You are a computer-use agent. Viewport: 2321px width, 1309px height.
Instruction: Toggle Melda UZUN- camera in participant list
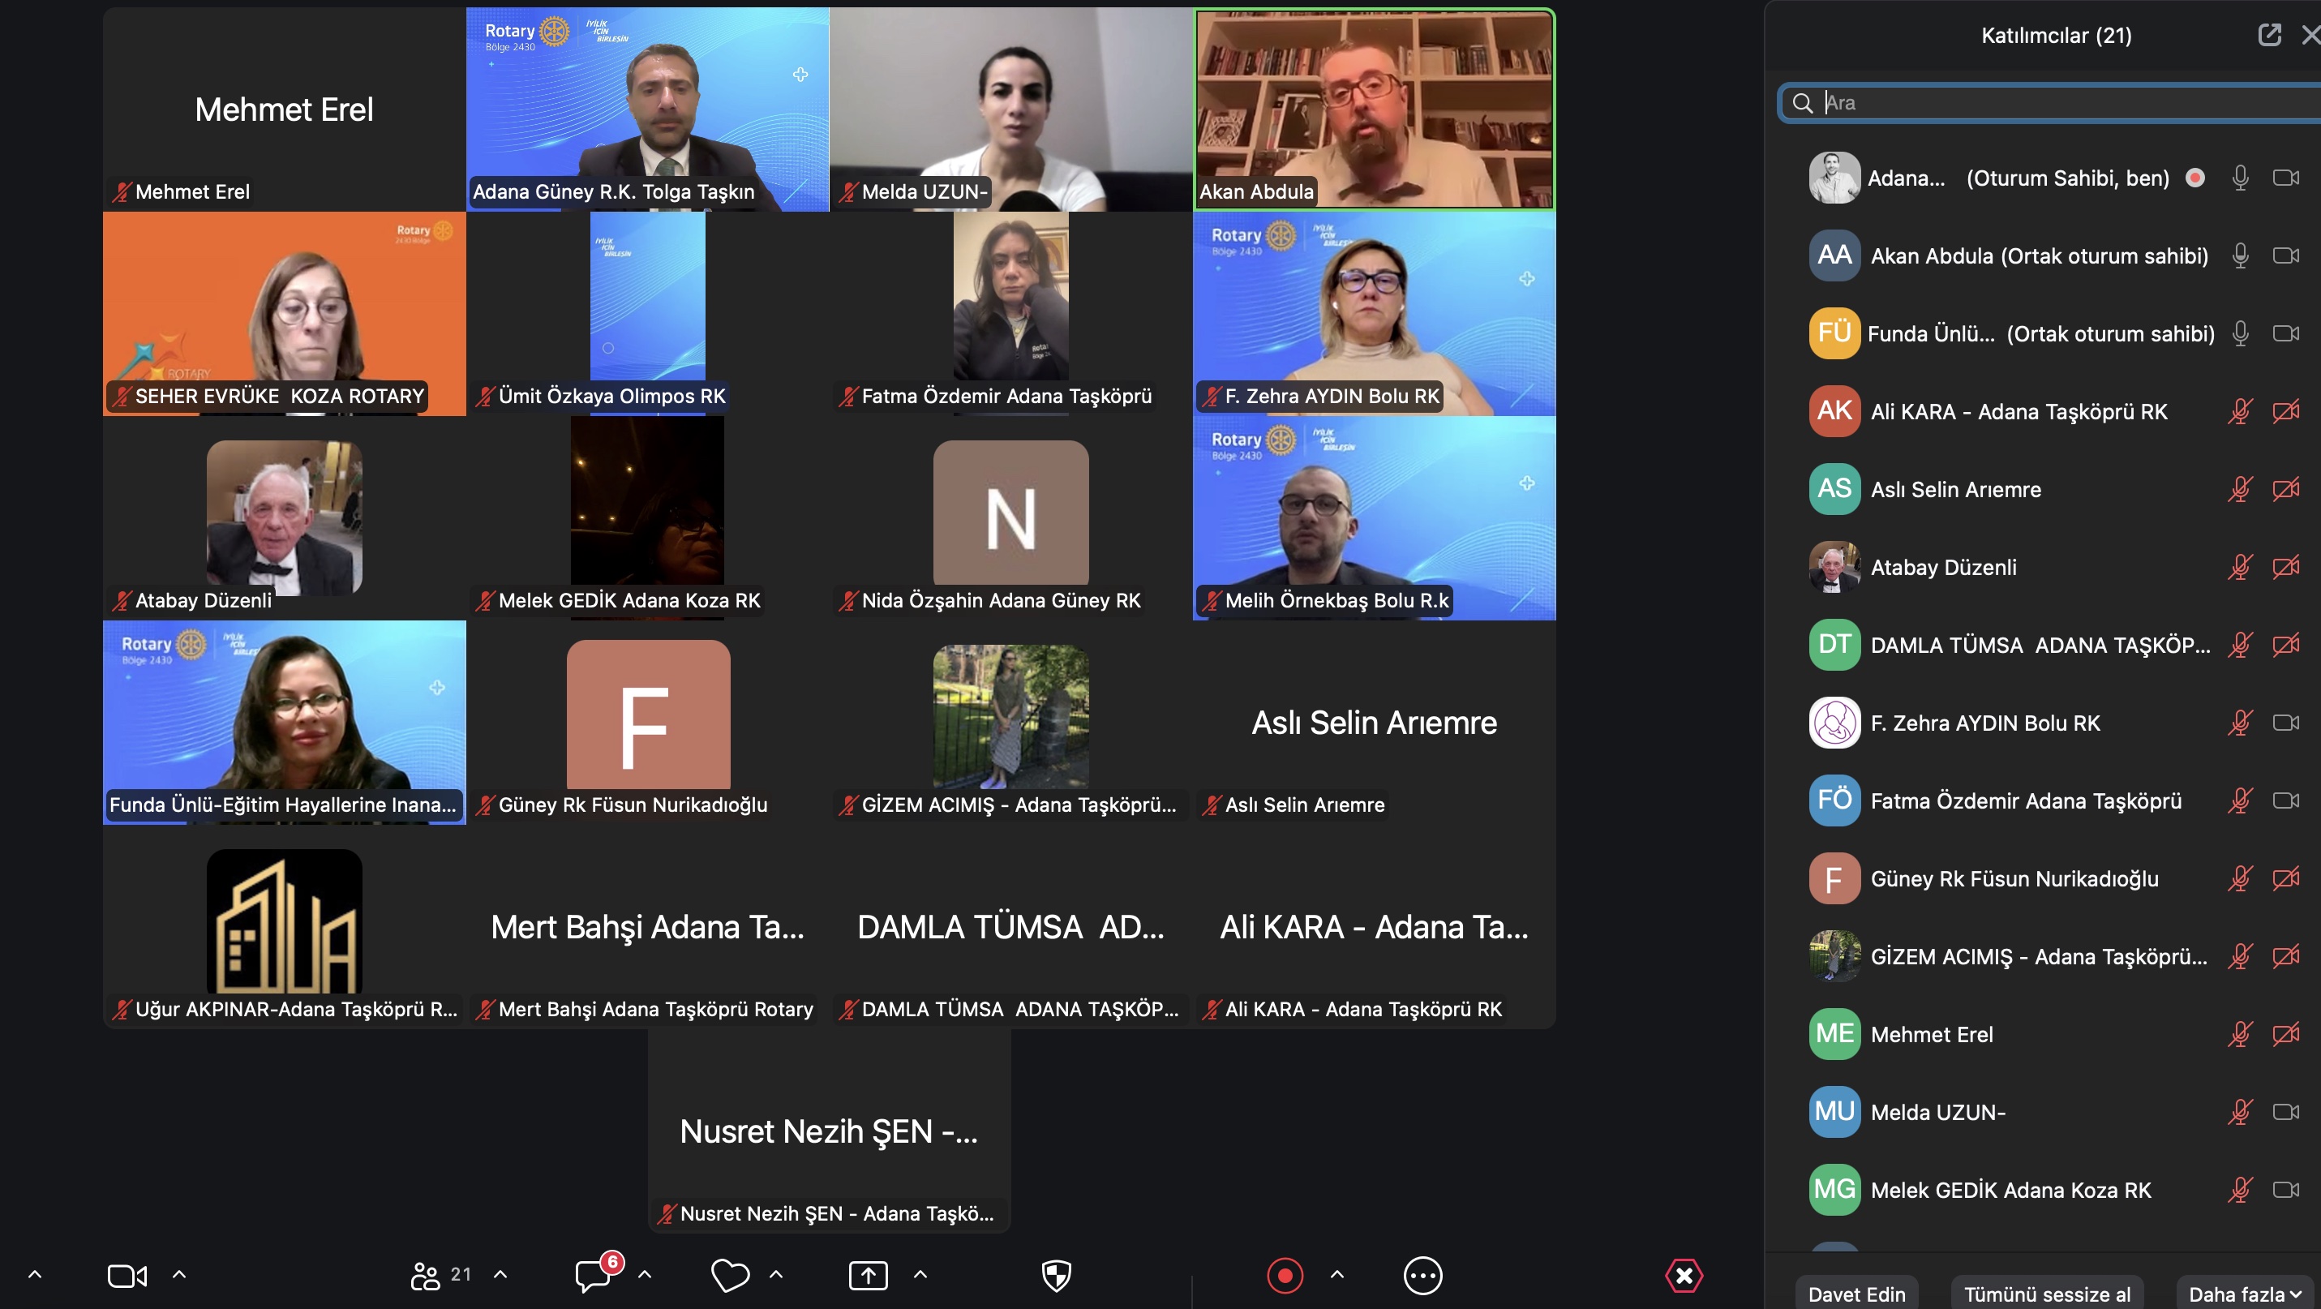(x=2286, y=1113)
